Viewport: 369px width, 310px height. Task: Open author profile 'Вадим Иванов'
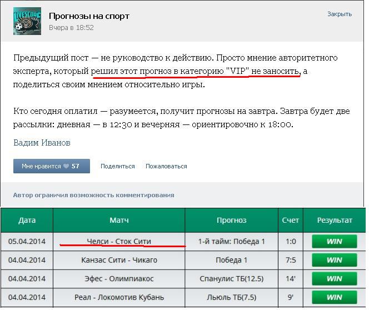[x=42, y=143]
